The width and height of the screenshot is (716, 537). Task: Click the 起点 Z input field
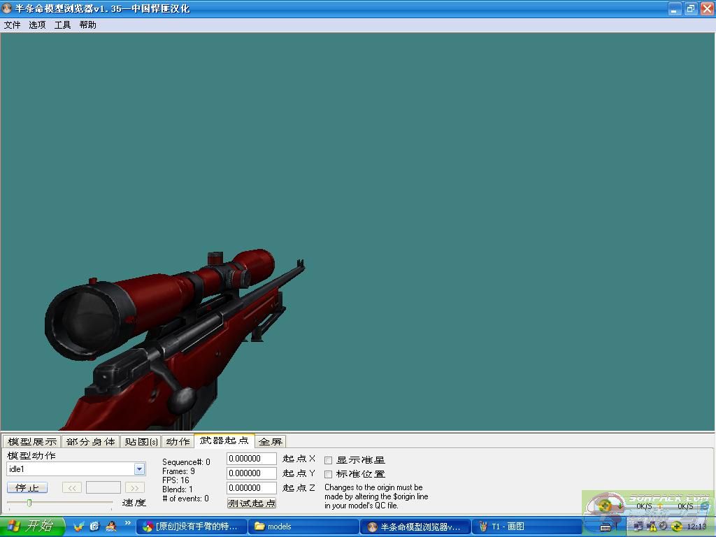point(252,488)
